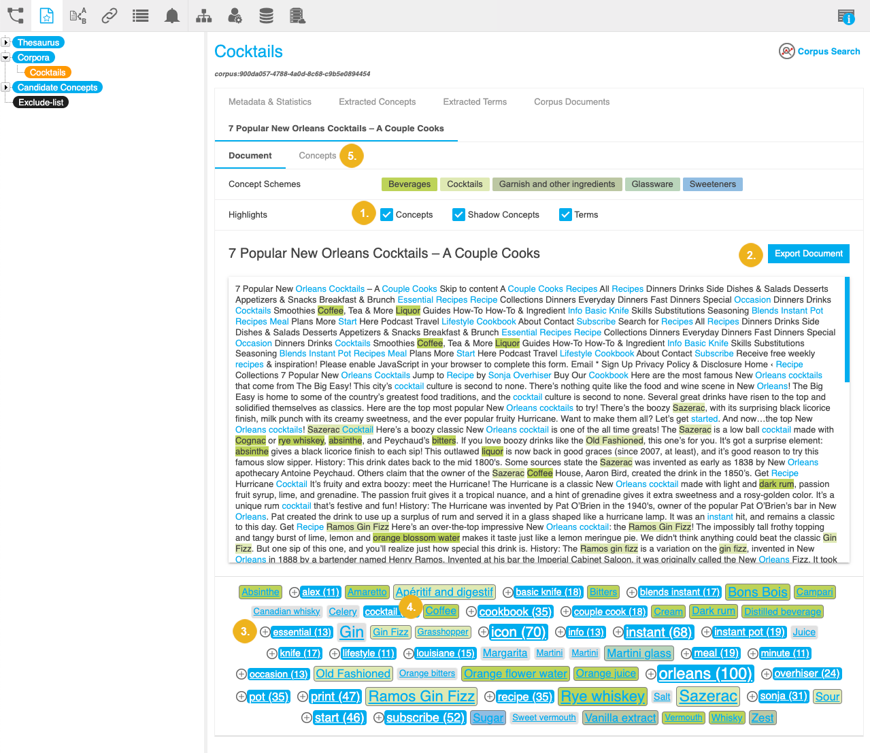The image size is (870, 753).
Task: Open the hierarchy tree view icon
Action: point(15,15)
